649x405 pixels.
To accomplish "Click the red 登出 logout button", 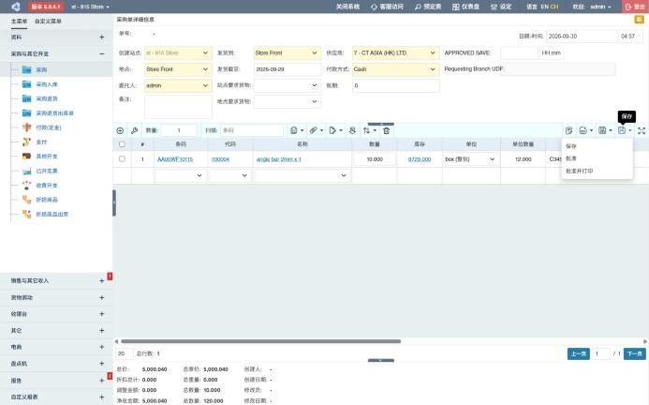I will pyautogui.click(x=635, y=7).
